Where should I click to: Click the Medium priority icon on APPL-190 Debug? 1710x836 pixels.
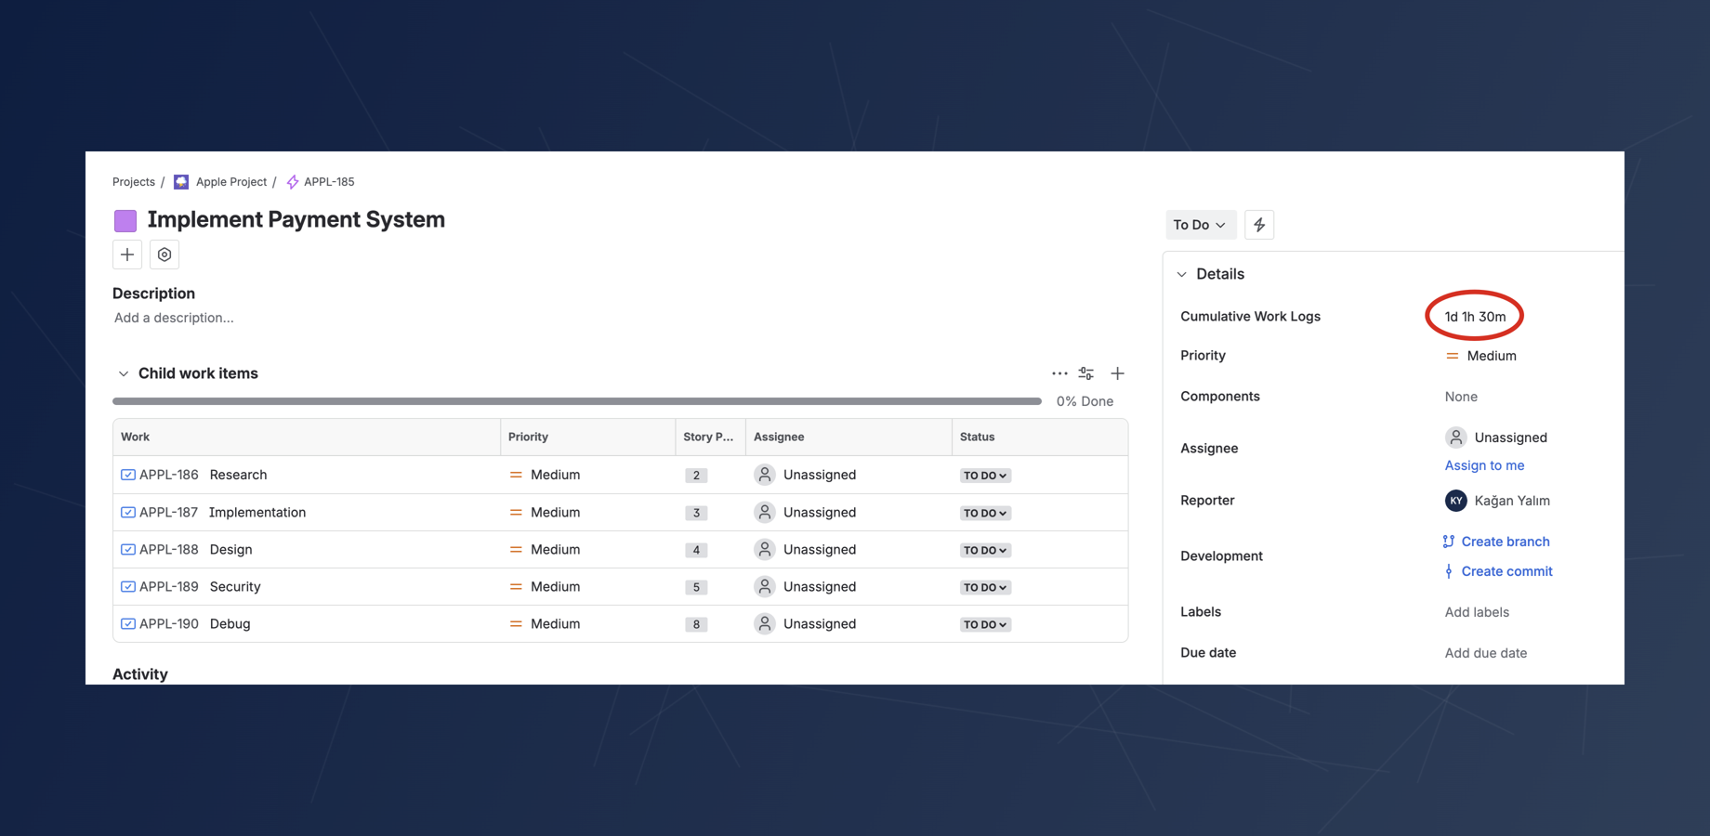[x=517, y=623]
